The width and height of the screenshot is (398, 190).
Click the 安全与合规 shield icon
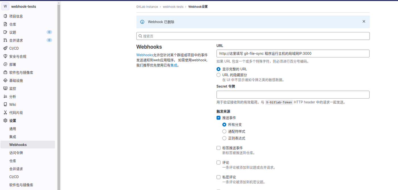click(5, 56)
